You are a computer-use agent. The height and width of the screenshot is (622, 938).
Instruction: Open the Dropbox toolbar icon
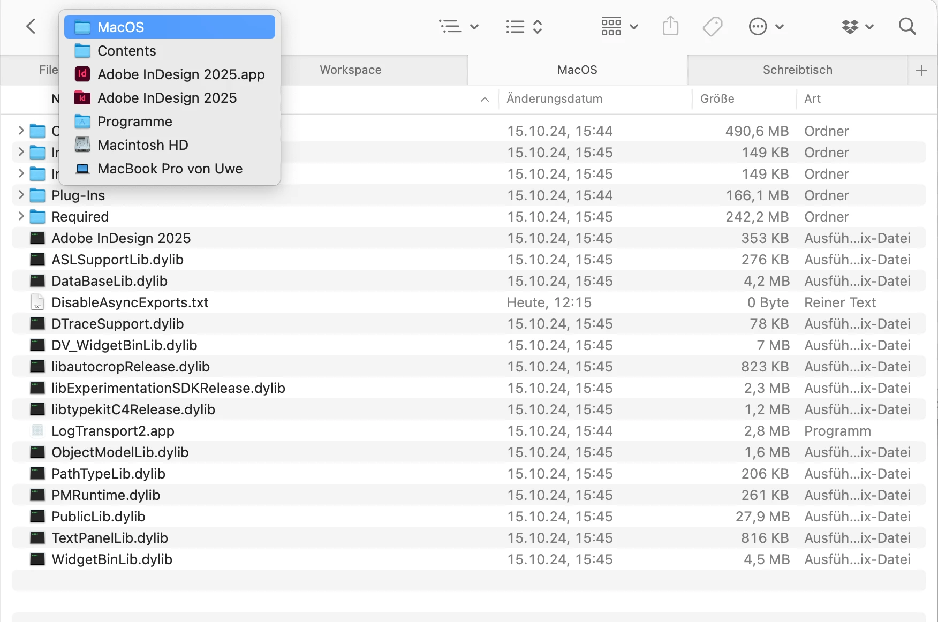point(850,26)
